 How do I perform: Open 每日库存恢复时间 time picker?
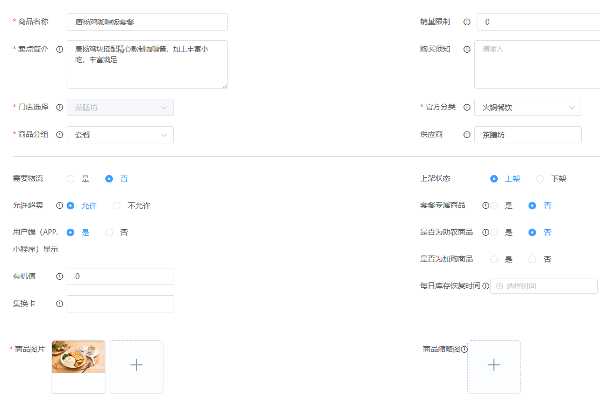[x=544, y=286]
